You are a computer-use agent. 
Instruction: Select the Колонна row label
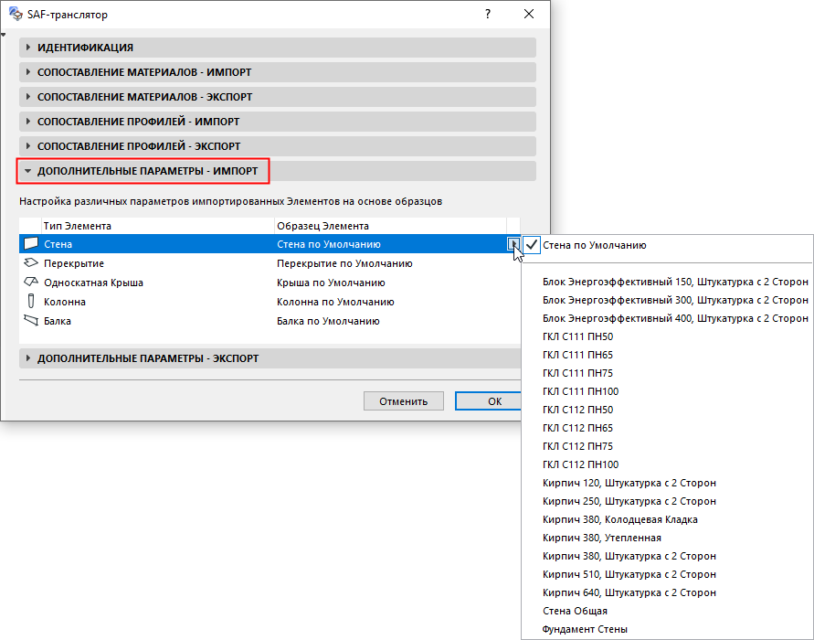[x=65, y=302]
